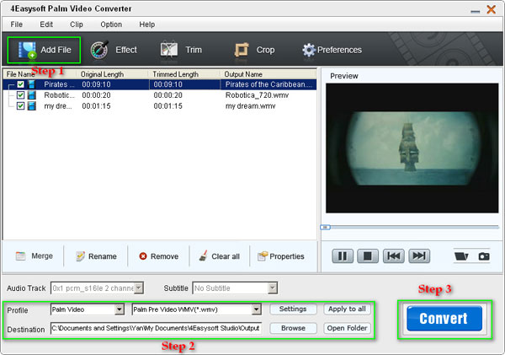505x355 pixels.
Task: Jump to next with skip-forward button
Action: point(419,256)
